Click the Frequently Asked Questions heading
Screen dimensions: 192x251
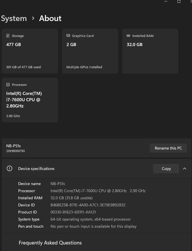point(50,243)
